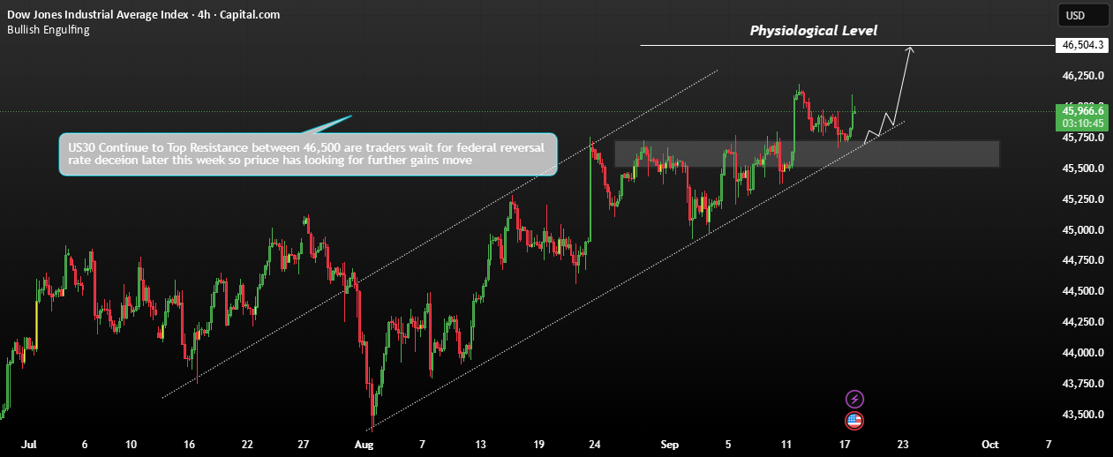Click the 45,000.0 price axis level
Screen dimensions: 1113x457
pyautogui.click(x=1081, y=229)
